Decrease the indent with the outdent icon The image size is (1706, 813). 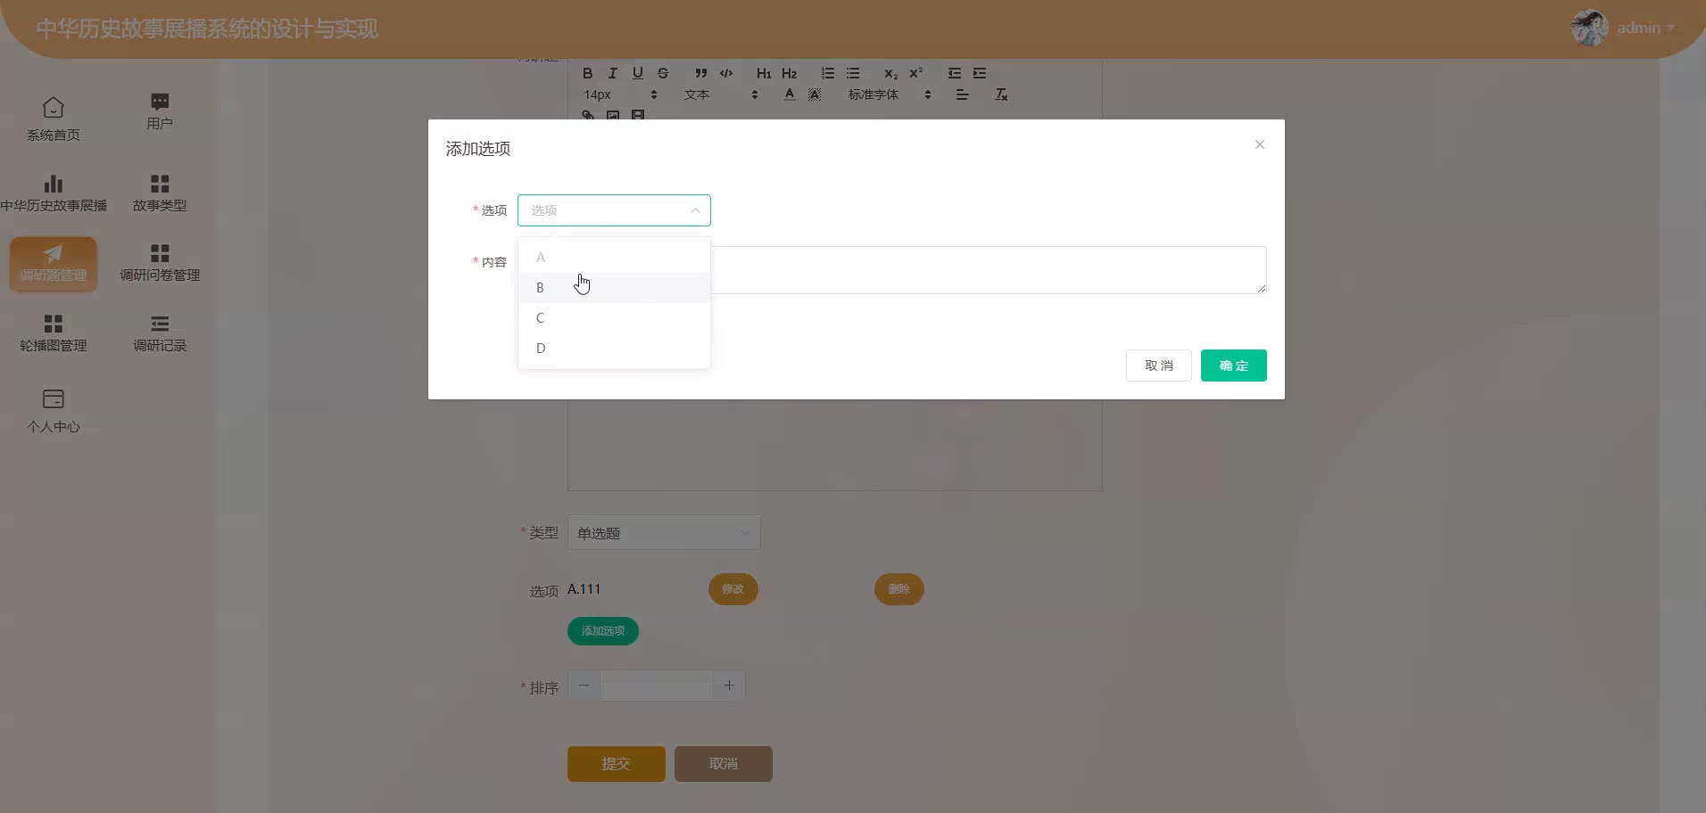955,73
